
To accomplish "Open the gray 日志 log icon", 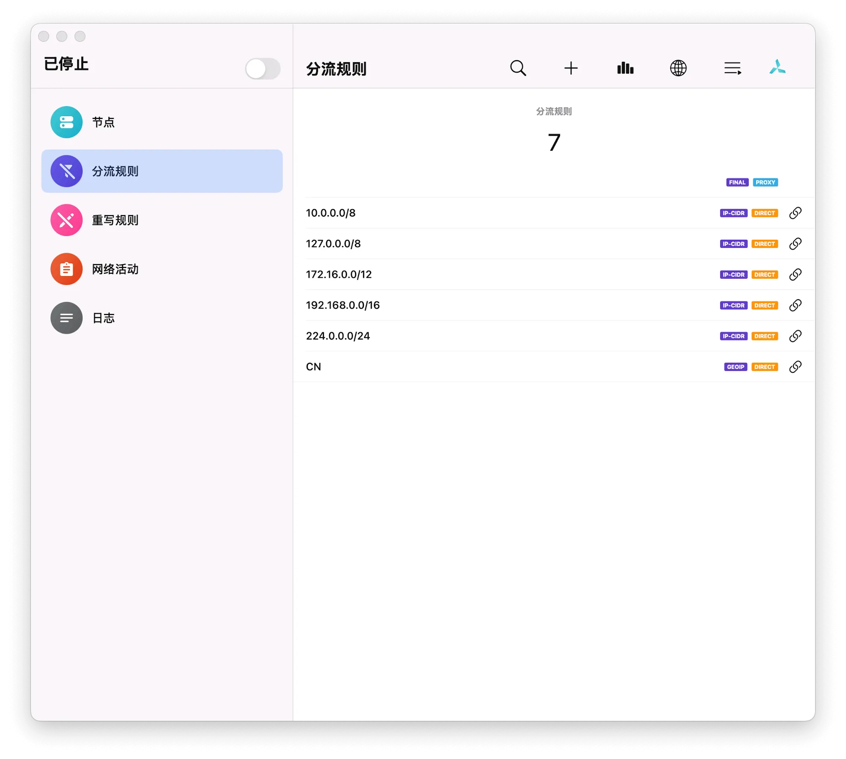I will (66, 318).
